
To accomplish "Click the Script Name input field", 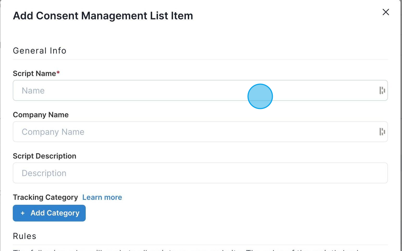I will 200,90.
